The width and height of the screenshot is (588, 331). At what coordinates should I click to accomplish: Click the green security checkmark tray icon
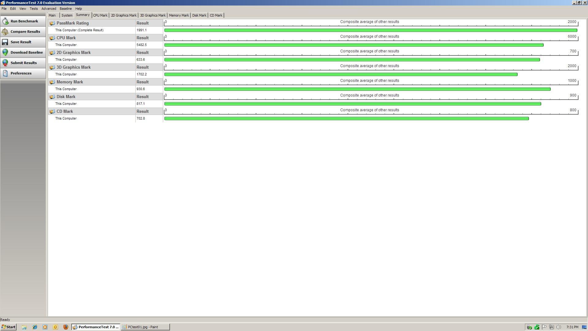[537, 327]
